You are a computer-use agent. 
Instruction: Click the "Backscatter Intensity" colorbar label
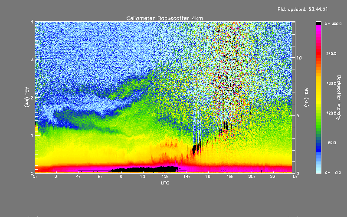(x=339, y=98)
